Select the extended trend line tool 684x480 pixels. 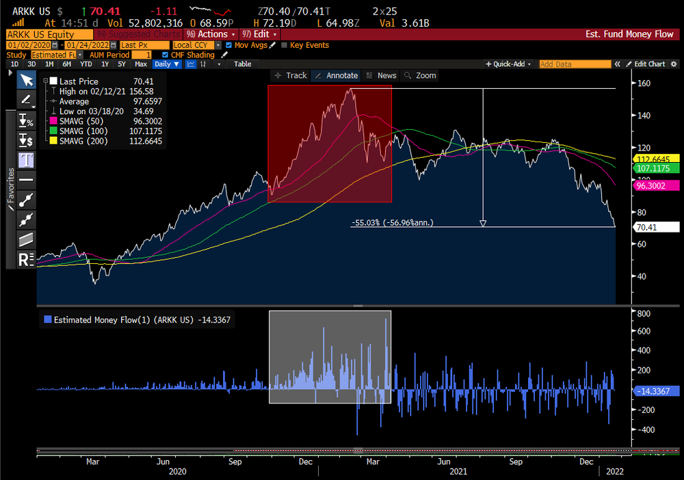26,219
